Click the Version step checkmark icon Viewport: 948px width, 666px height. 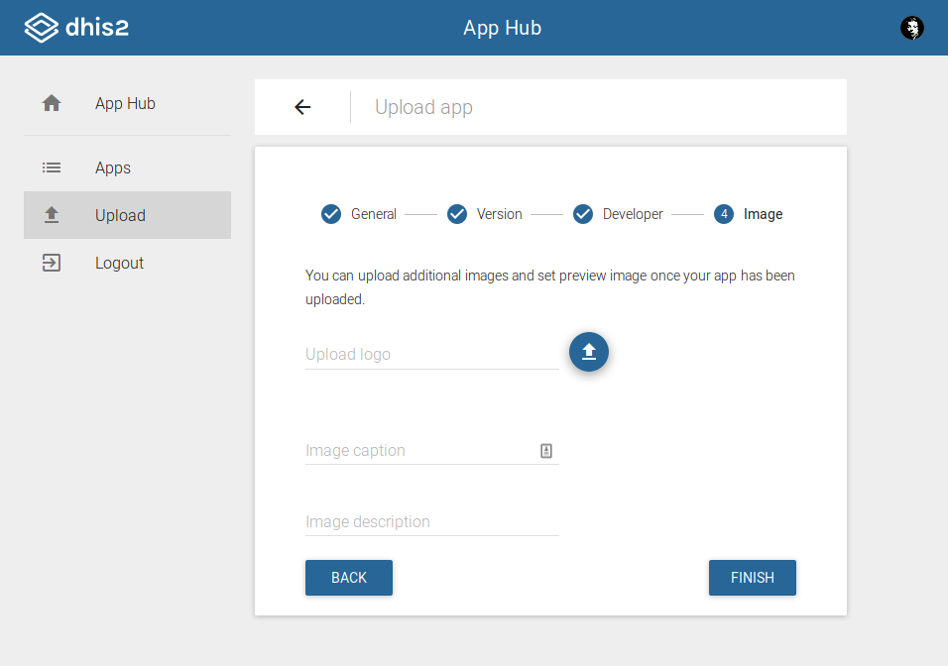click(456, 214)
